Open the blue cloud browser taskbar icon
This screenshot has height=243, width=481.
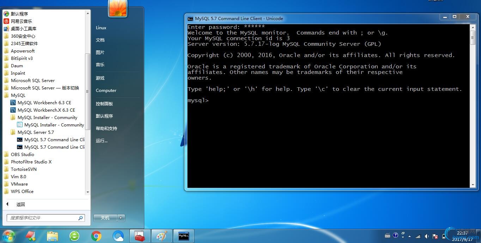click(x=118, y=236)
